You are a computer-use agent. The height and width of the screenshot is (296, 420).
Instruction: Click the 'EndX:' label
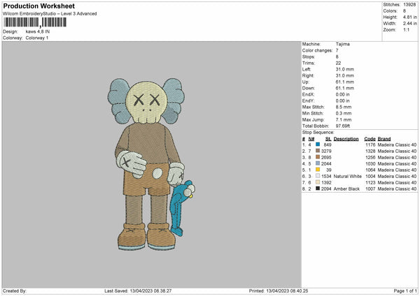tap(308, 94)
